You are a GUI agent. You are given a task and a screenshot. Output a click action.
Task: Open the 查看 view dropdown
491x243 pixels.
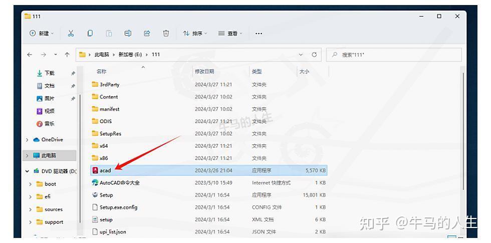point(230,33)
